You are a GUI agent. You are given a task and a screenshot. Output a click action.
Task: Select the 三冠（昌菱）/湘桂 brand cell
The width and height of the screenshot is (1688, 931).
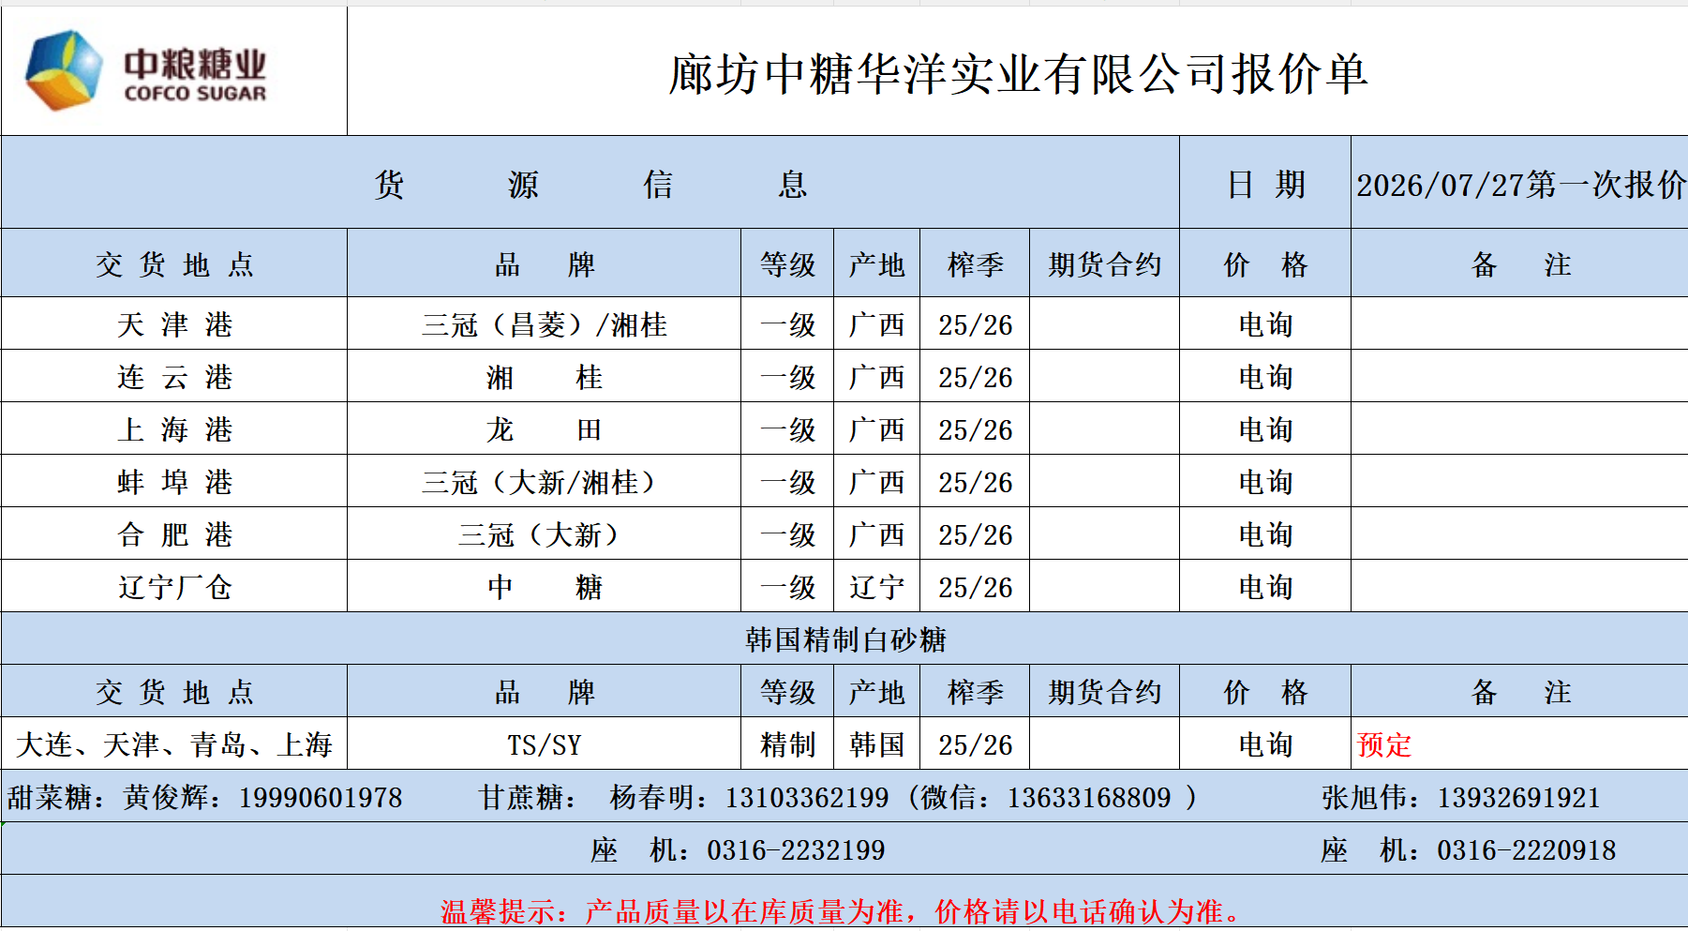545,324
